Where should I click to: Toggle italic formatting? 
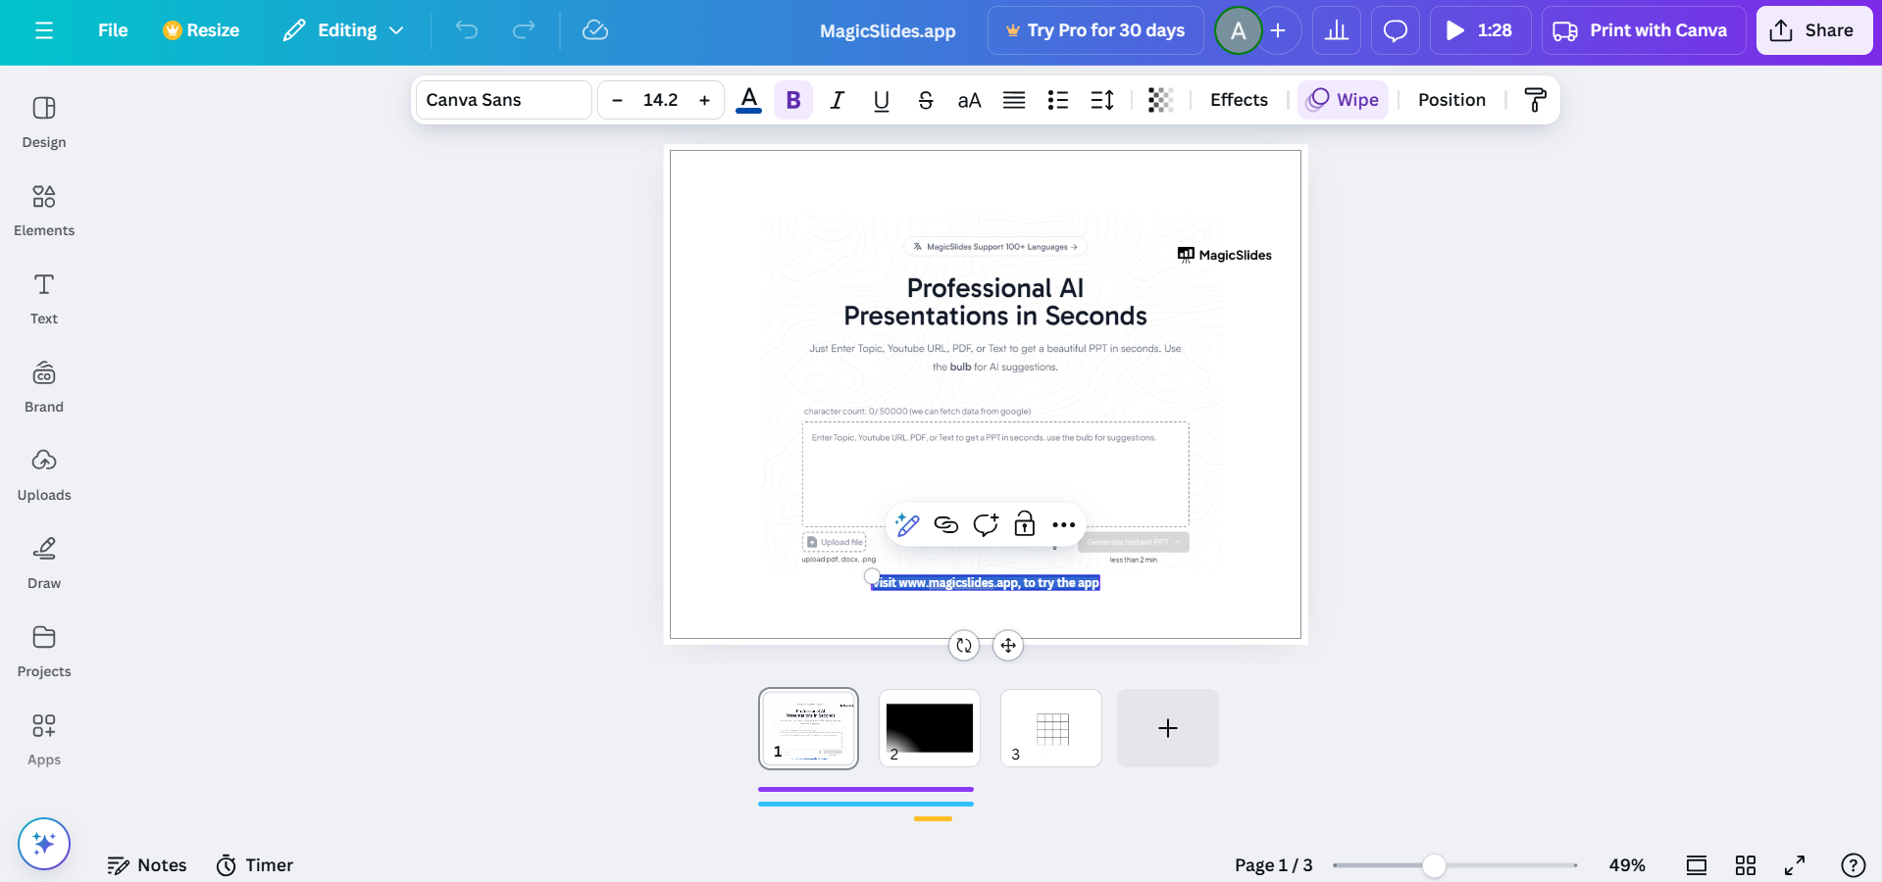[x=837, y=100]
